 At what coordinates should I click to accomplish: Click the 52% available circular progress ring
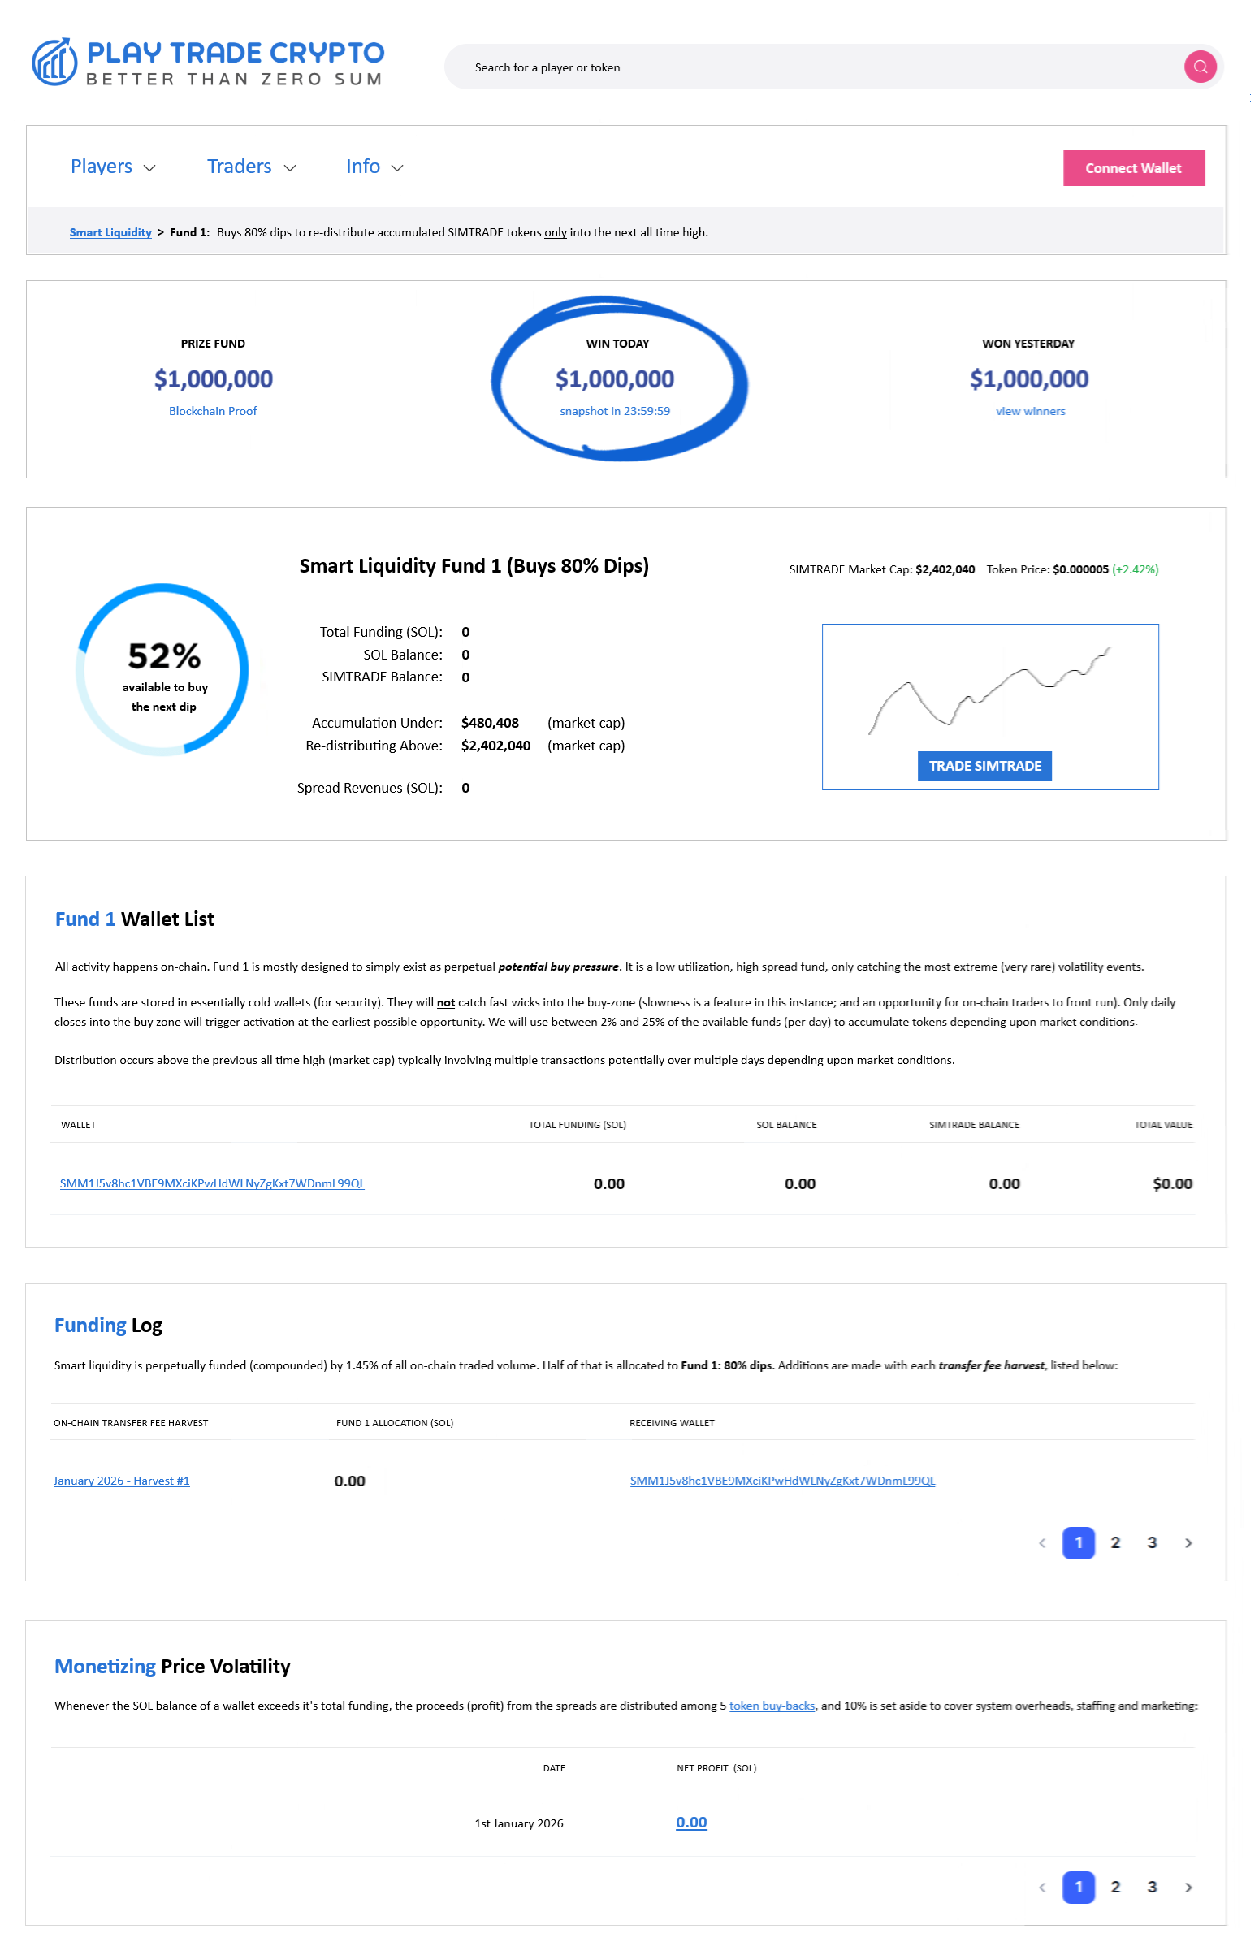pyautogui.click(x=162, y=669)
